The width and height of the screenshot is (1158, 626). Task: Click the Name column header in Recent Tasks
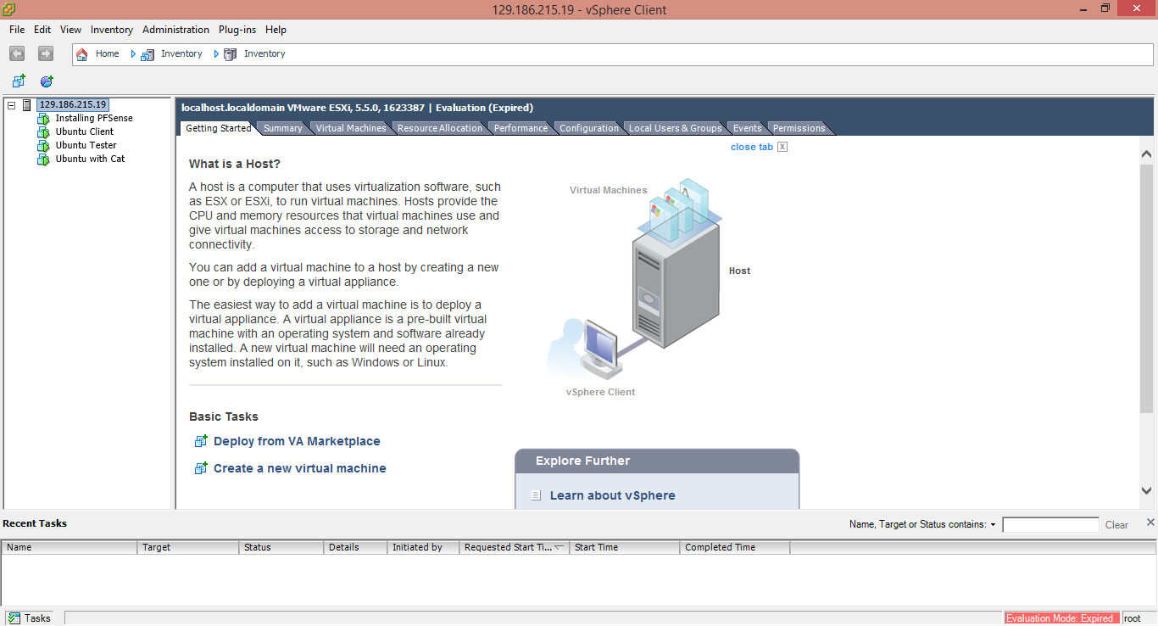(x=70, y=548)
